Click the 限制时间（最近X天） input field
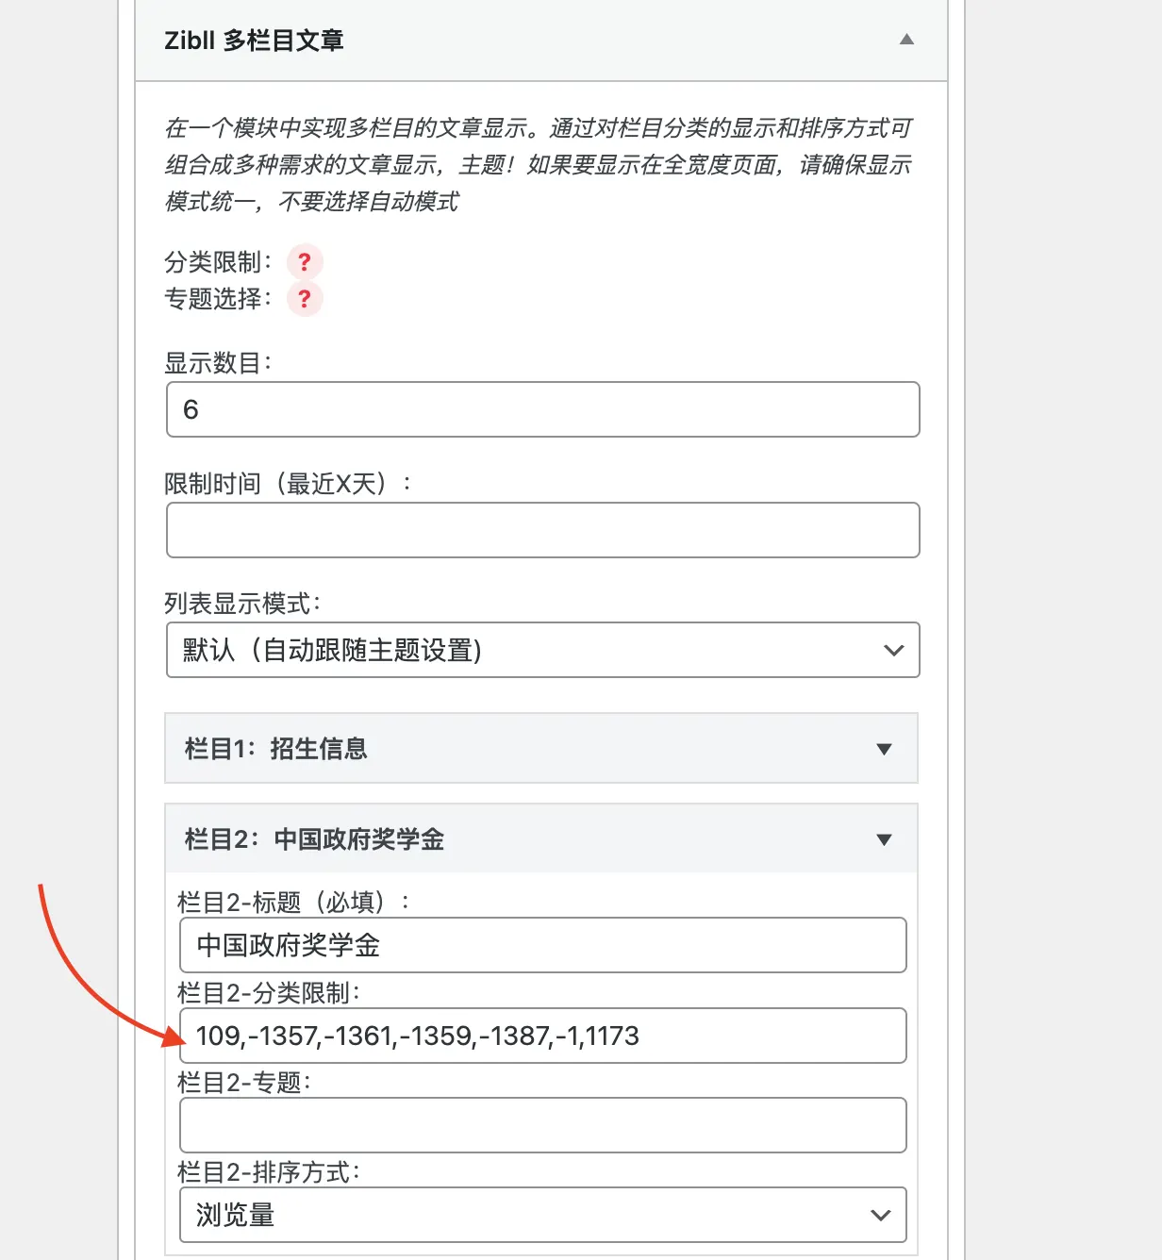This screenshot has width=1162, height=1260. 543,530
